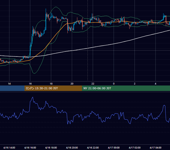The image size is (170, 150).
Task: Click the 22 hour label on the upper time axis
Action: 93,84
